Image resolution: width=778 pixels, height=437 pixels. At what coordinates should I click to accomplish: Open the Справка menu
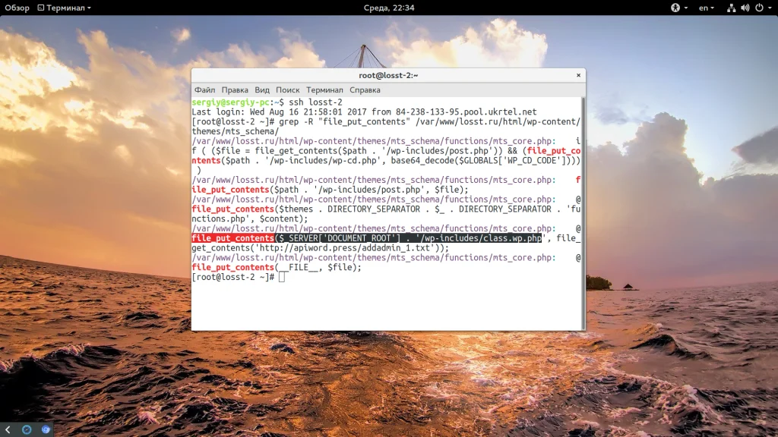pos(365,90)
